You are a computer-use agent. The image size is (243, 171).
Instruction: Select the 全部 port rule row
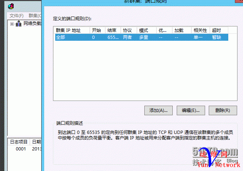(x=142, y=37)
